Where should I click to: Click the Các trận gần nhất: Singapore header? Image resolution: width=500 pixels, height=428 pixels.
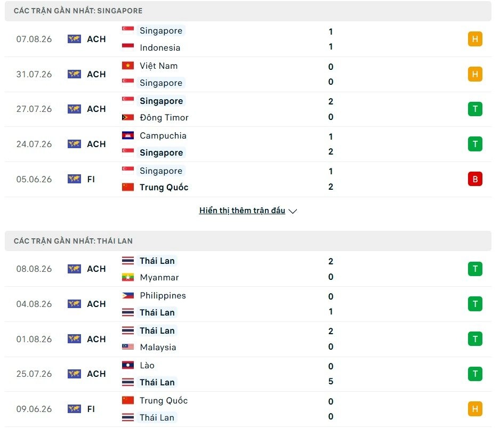(x=248, y=11)
